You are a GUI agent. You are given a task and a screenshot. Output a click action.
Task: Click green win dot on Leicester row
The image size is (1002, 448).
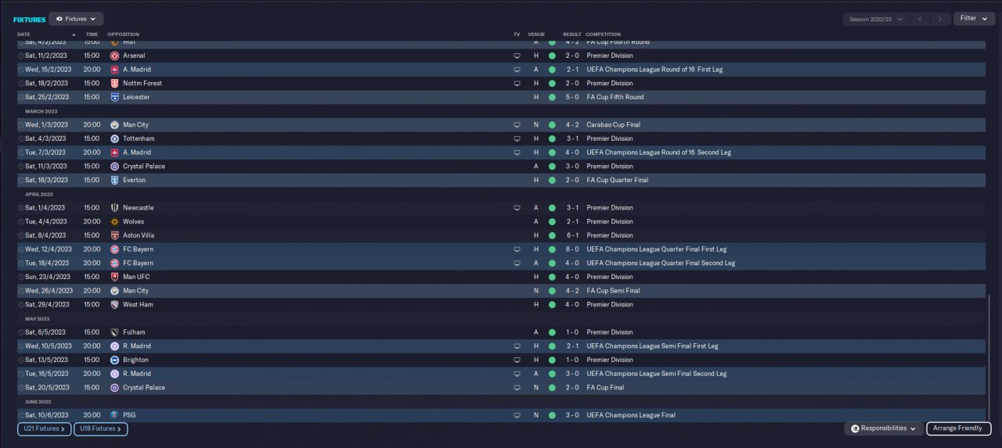tap(552, 97)
